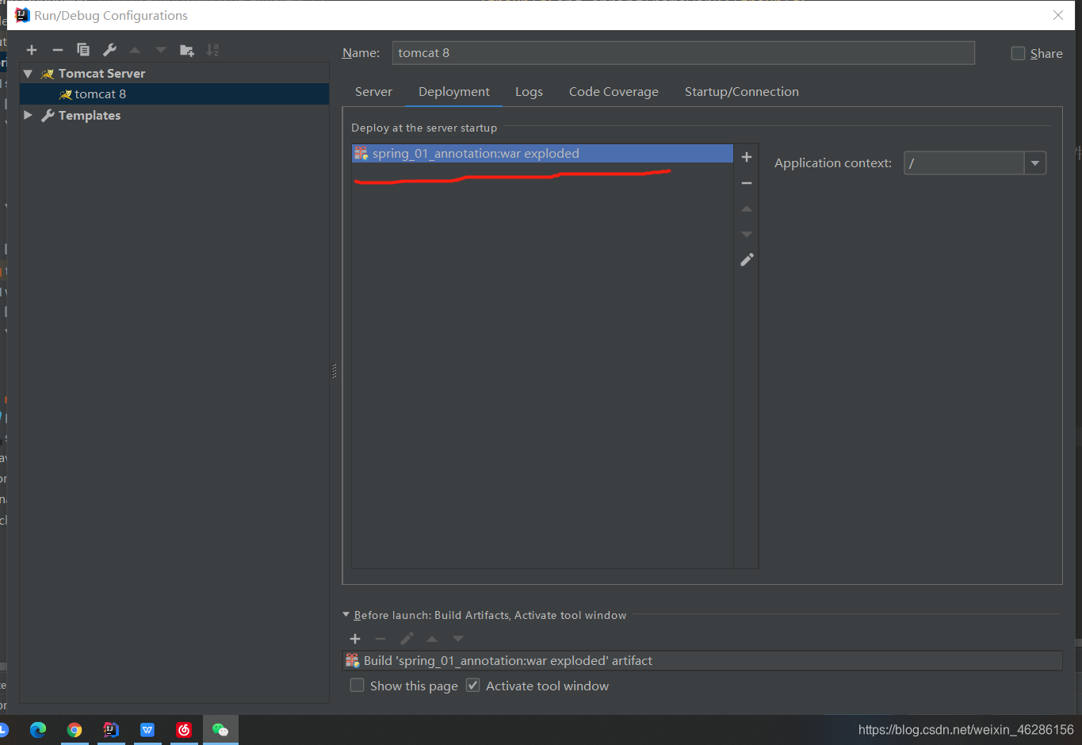Click the panel splitter handle

[335, 371]
